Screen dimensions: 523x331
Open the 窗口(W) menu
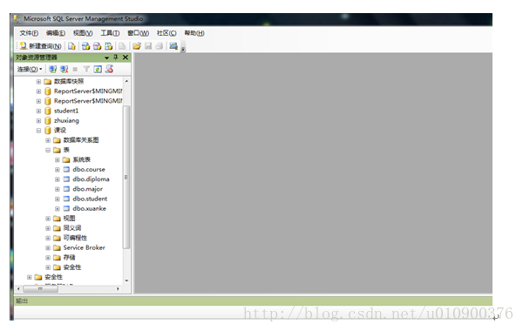point(138,33)
